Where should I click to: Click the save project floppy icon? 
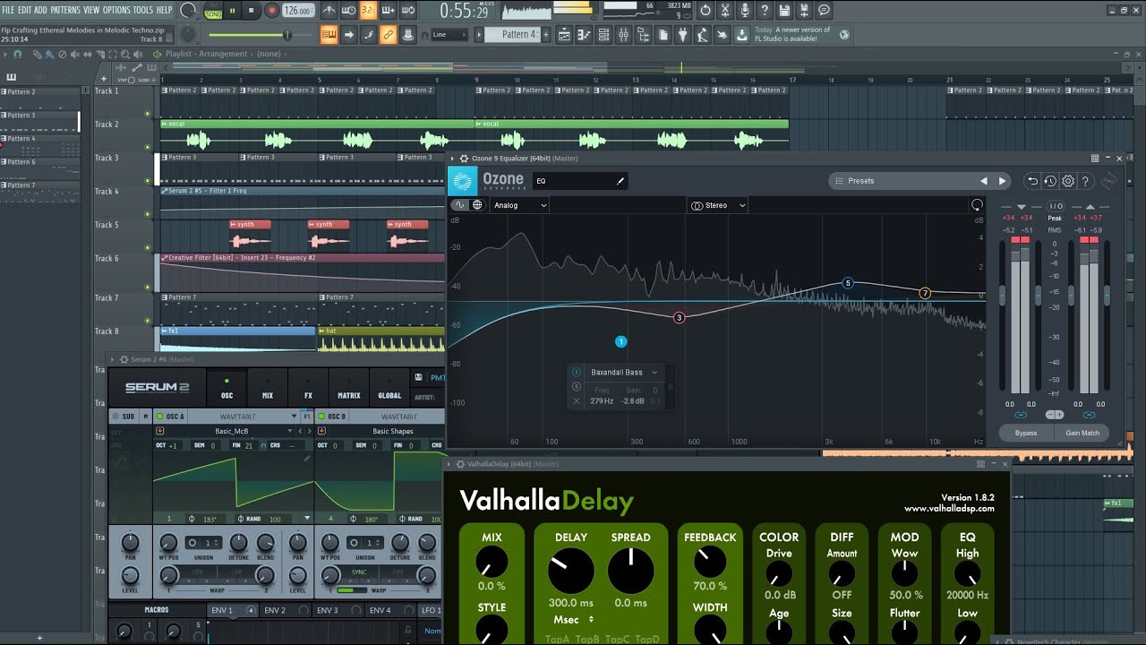[784, 11]
